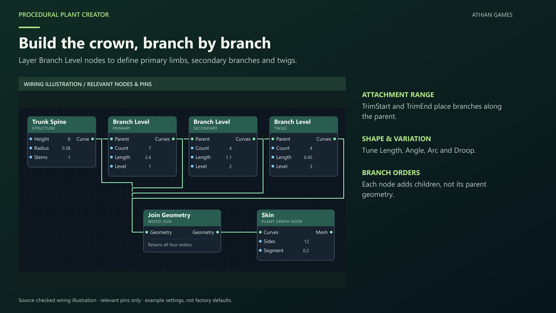Click the Curves output pin on Twigs Branch Level
556x313 pixels.
(x=334, y=139)
